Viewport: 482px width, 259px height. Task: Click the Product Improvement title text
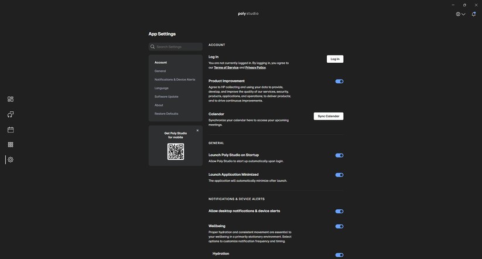click(227, 81)
